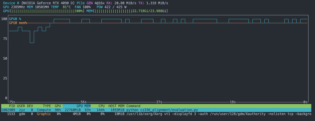The image size is (315, 121).
Task: Select the python evaluation.py process row
Action: point(162,110)
